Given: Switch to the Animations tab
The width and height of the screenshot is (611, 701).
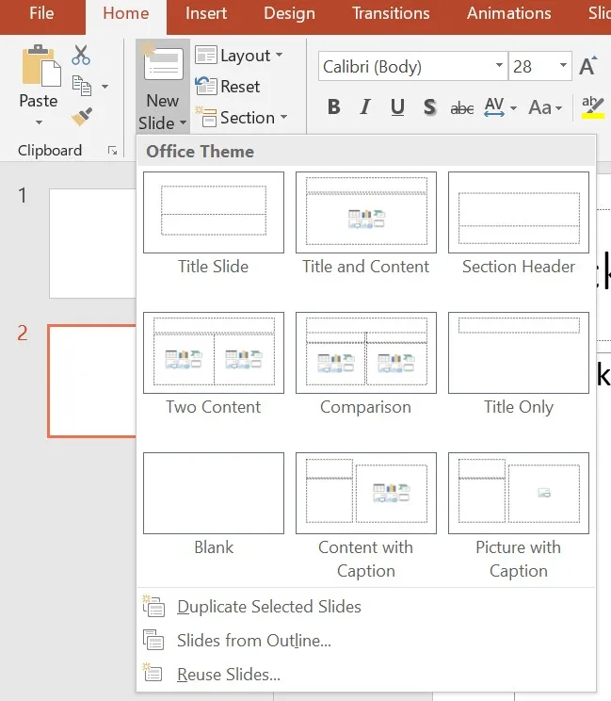Looking at the screenshot, I should click(x=508, y=13).
